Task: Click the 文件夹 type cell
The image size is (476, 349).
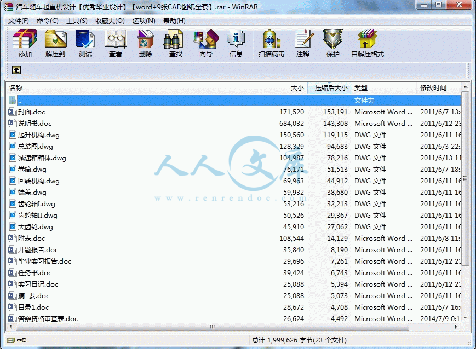Action: click(x=364, y=100)
